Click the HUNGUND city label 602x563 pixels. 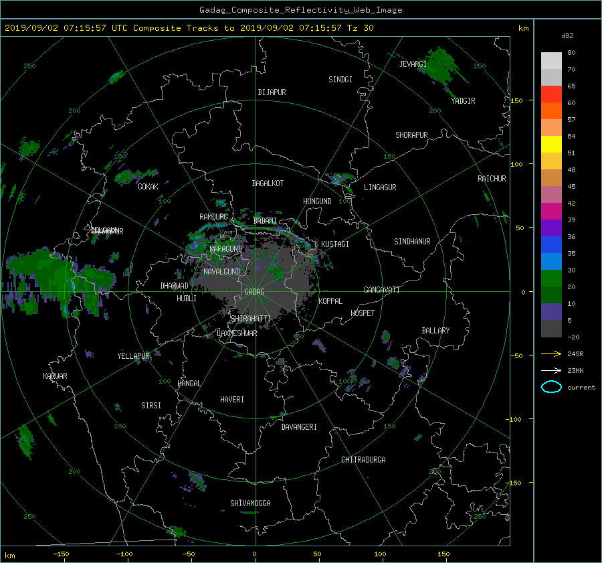pos(317,202)
